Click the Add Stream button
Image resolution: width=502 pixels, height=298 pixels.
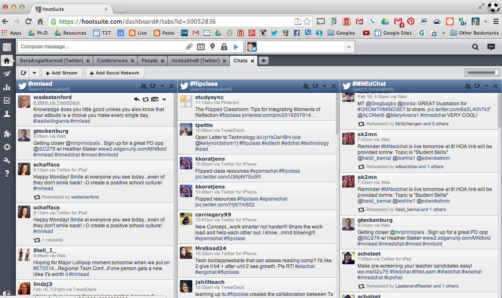(62, 73)
